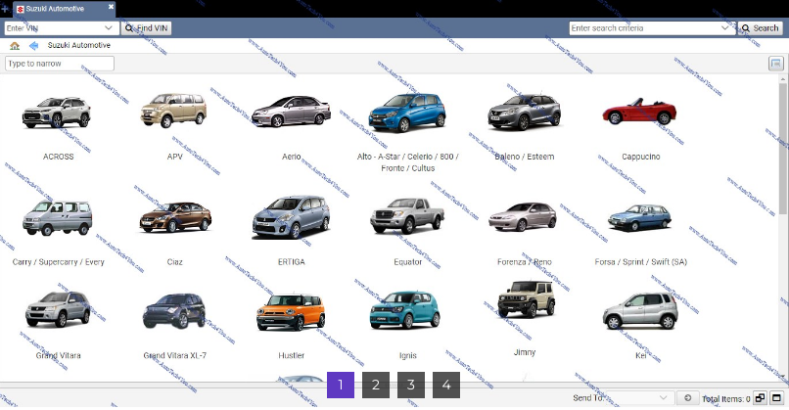Click the Hustler label
The height and width of the screenshot is (410, 789).
pos(292,355)
